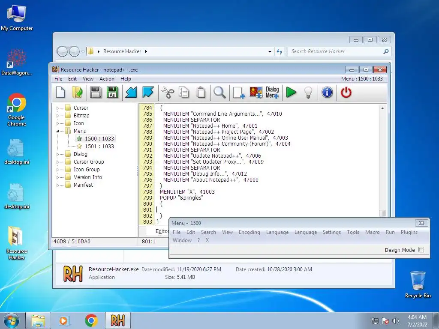Click the light bulb toolbar icon
This screenshot has width=439, height=329.
tap(308, 93)
